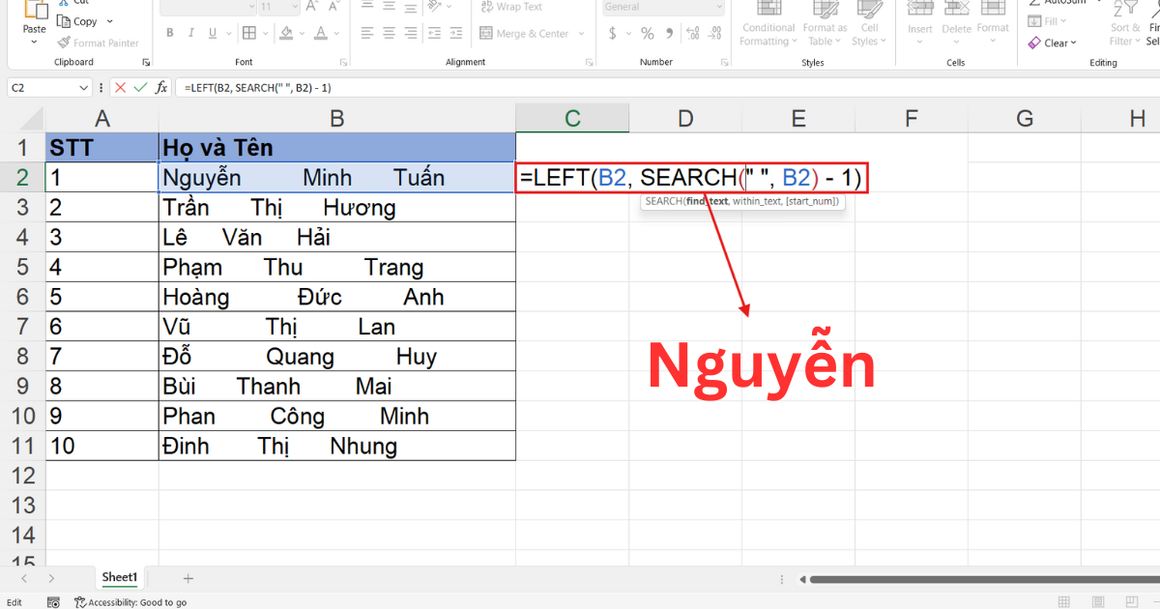
Task: Apply underline to selected text
Action: (x=212, y=33)
